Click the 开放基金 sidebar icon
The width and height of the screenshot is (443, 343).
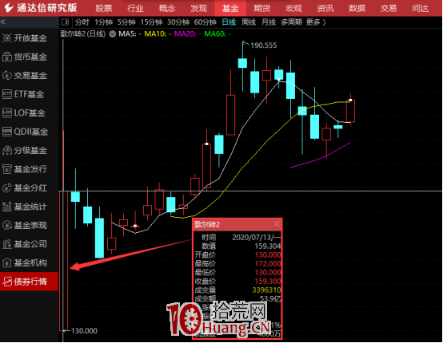(6, 37)
